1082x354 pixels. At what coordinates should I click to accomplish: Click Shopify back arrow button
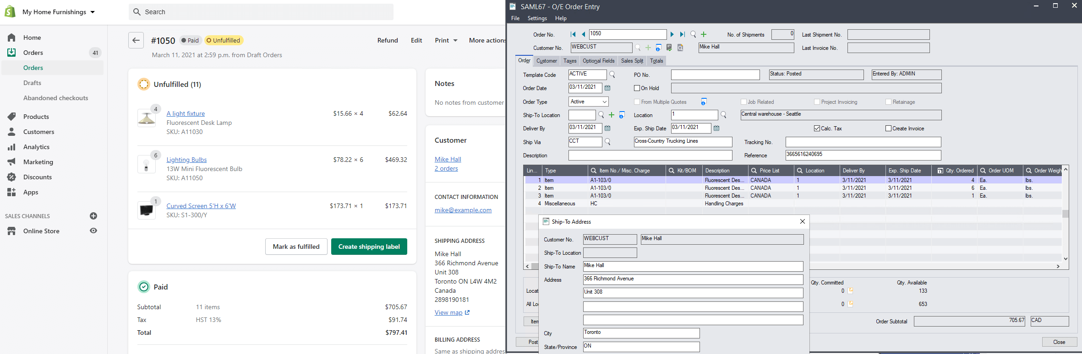pyautogui.click(x=136, y=40)
